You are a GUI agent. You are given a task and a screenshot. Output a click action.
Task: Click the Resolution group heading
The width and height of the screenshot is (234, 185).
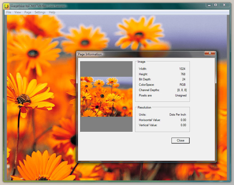144,107
